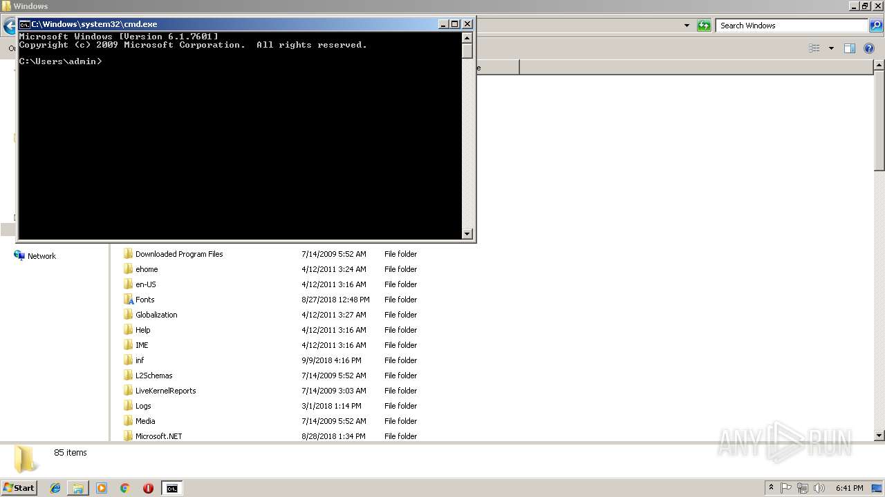The width and height of the screenshot is (885, 497).
Task: Click the C:\Users\admin> prompt line
Action: tap(61, 61)
